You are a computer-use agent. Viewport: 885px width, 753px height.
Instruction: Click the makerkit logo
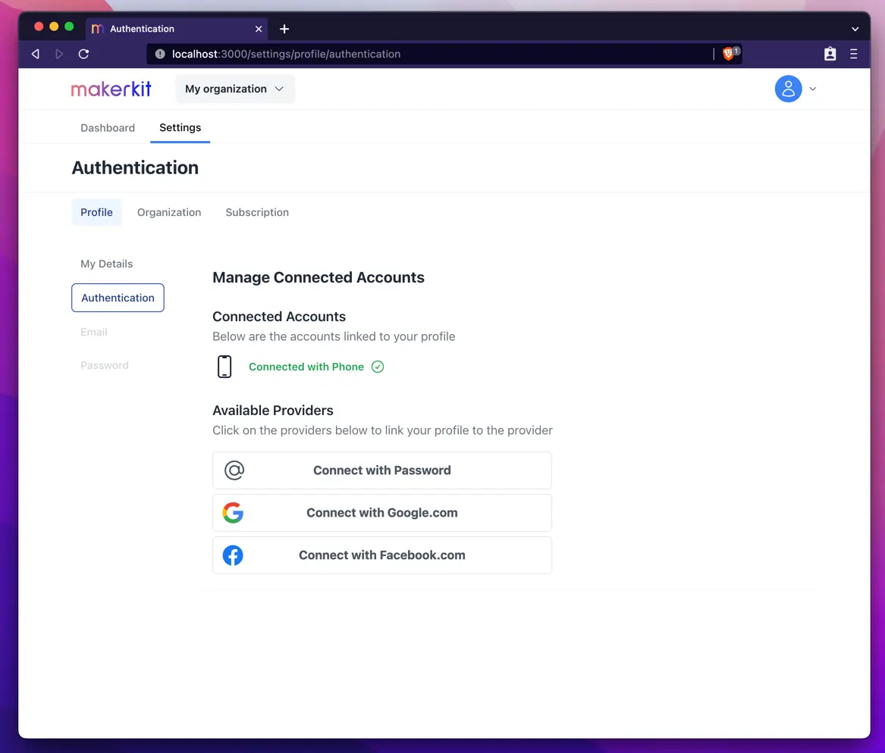click(x=111, y=89)
